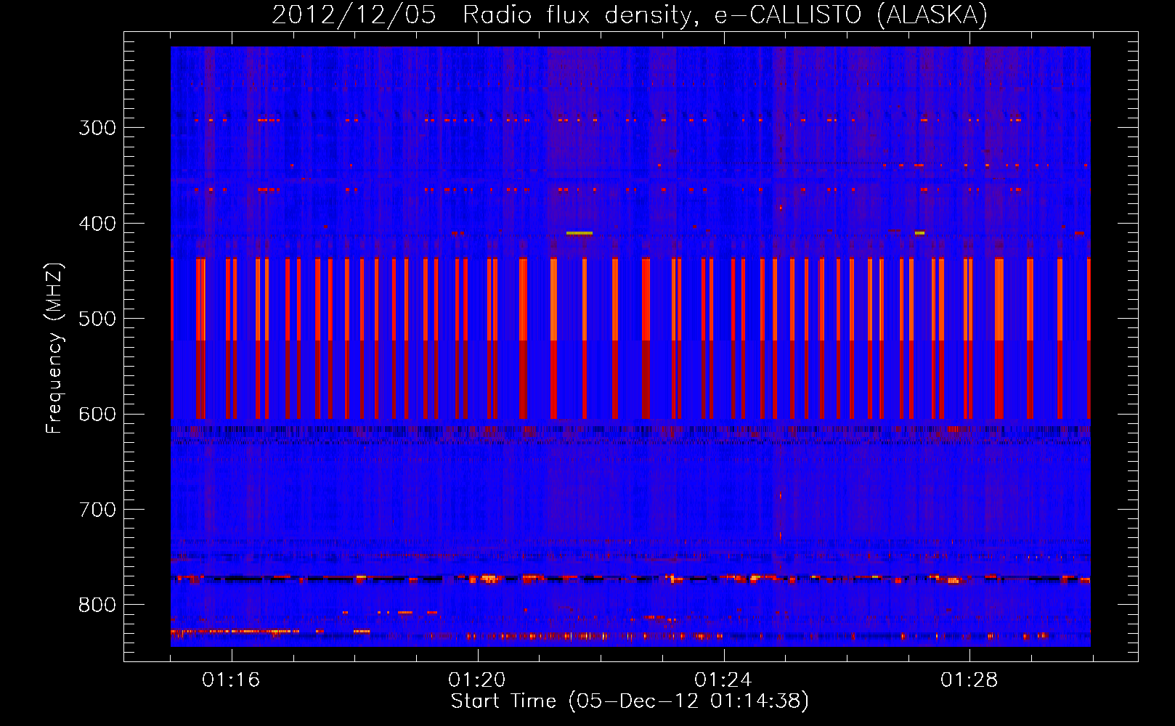
Task: Click the 300 frequency tick label
Action: coord(97,128)
